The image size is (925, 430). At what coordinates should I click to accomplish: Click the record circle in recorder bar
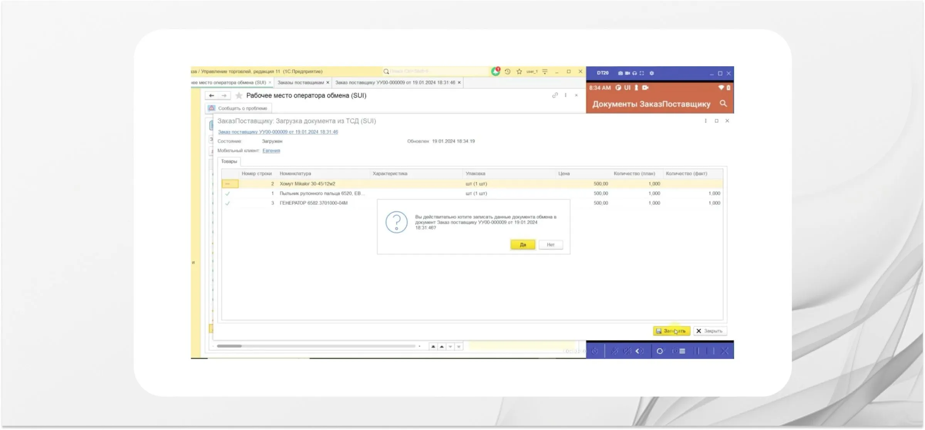[x=660, y=351]
